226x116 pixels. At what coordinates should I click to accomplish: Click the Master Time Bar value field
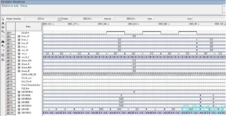pyautogui.click(x=41, y=19)
